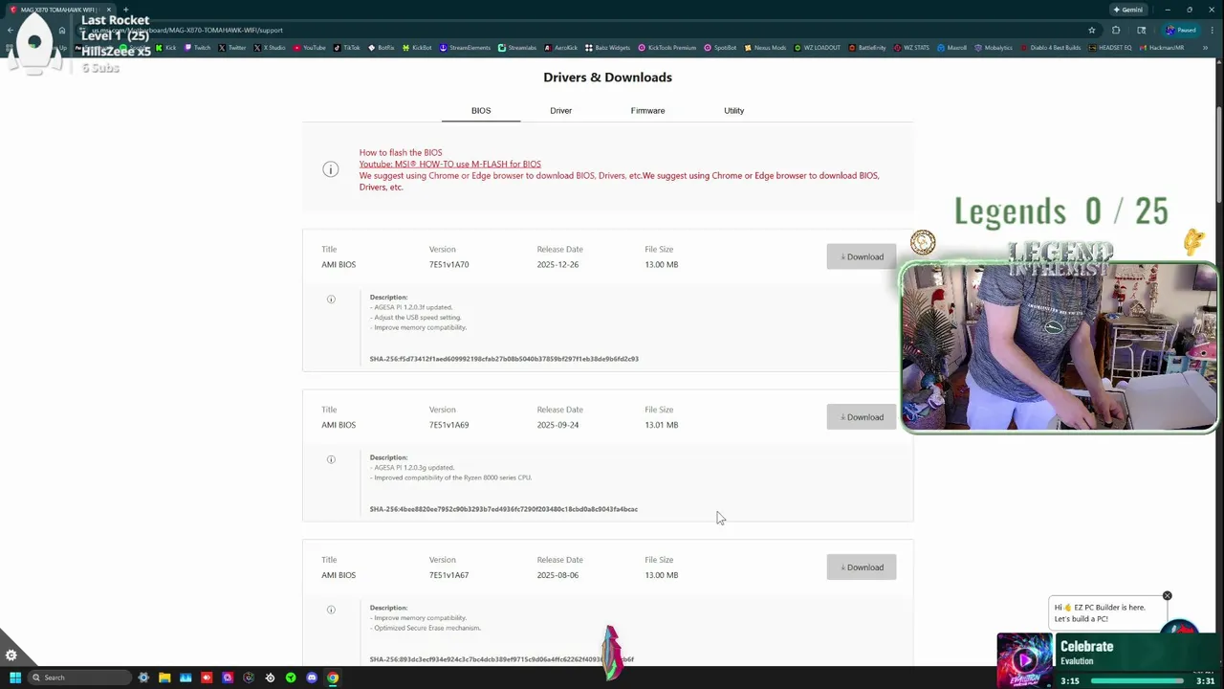Open Google Chrome from the taskbar
Screen dimensions: 1224x689
coord(333,678)
